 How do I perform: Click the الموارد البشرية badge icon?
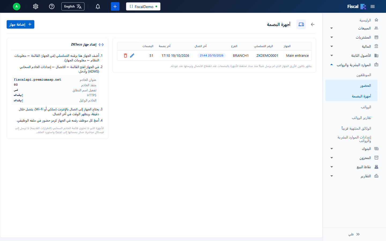(376, 65)
